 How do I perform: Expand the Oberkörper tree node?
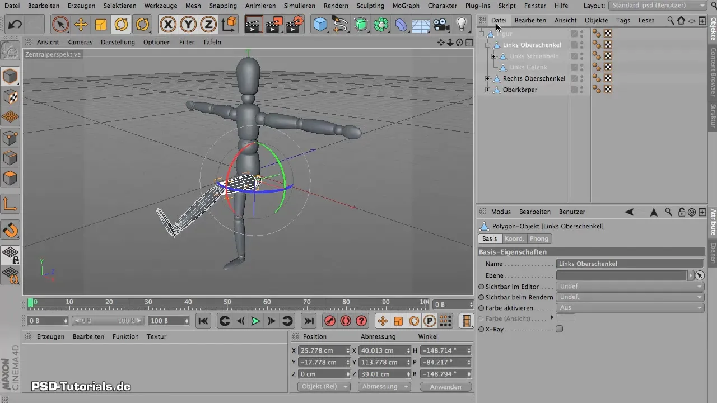pos(488,90)
